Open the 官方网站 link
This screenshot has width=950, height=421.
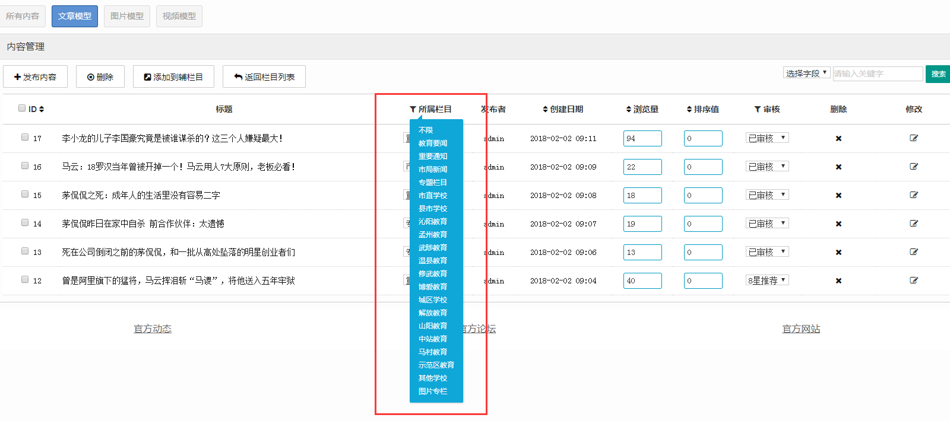(801, 328)
